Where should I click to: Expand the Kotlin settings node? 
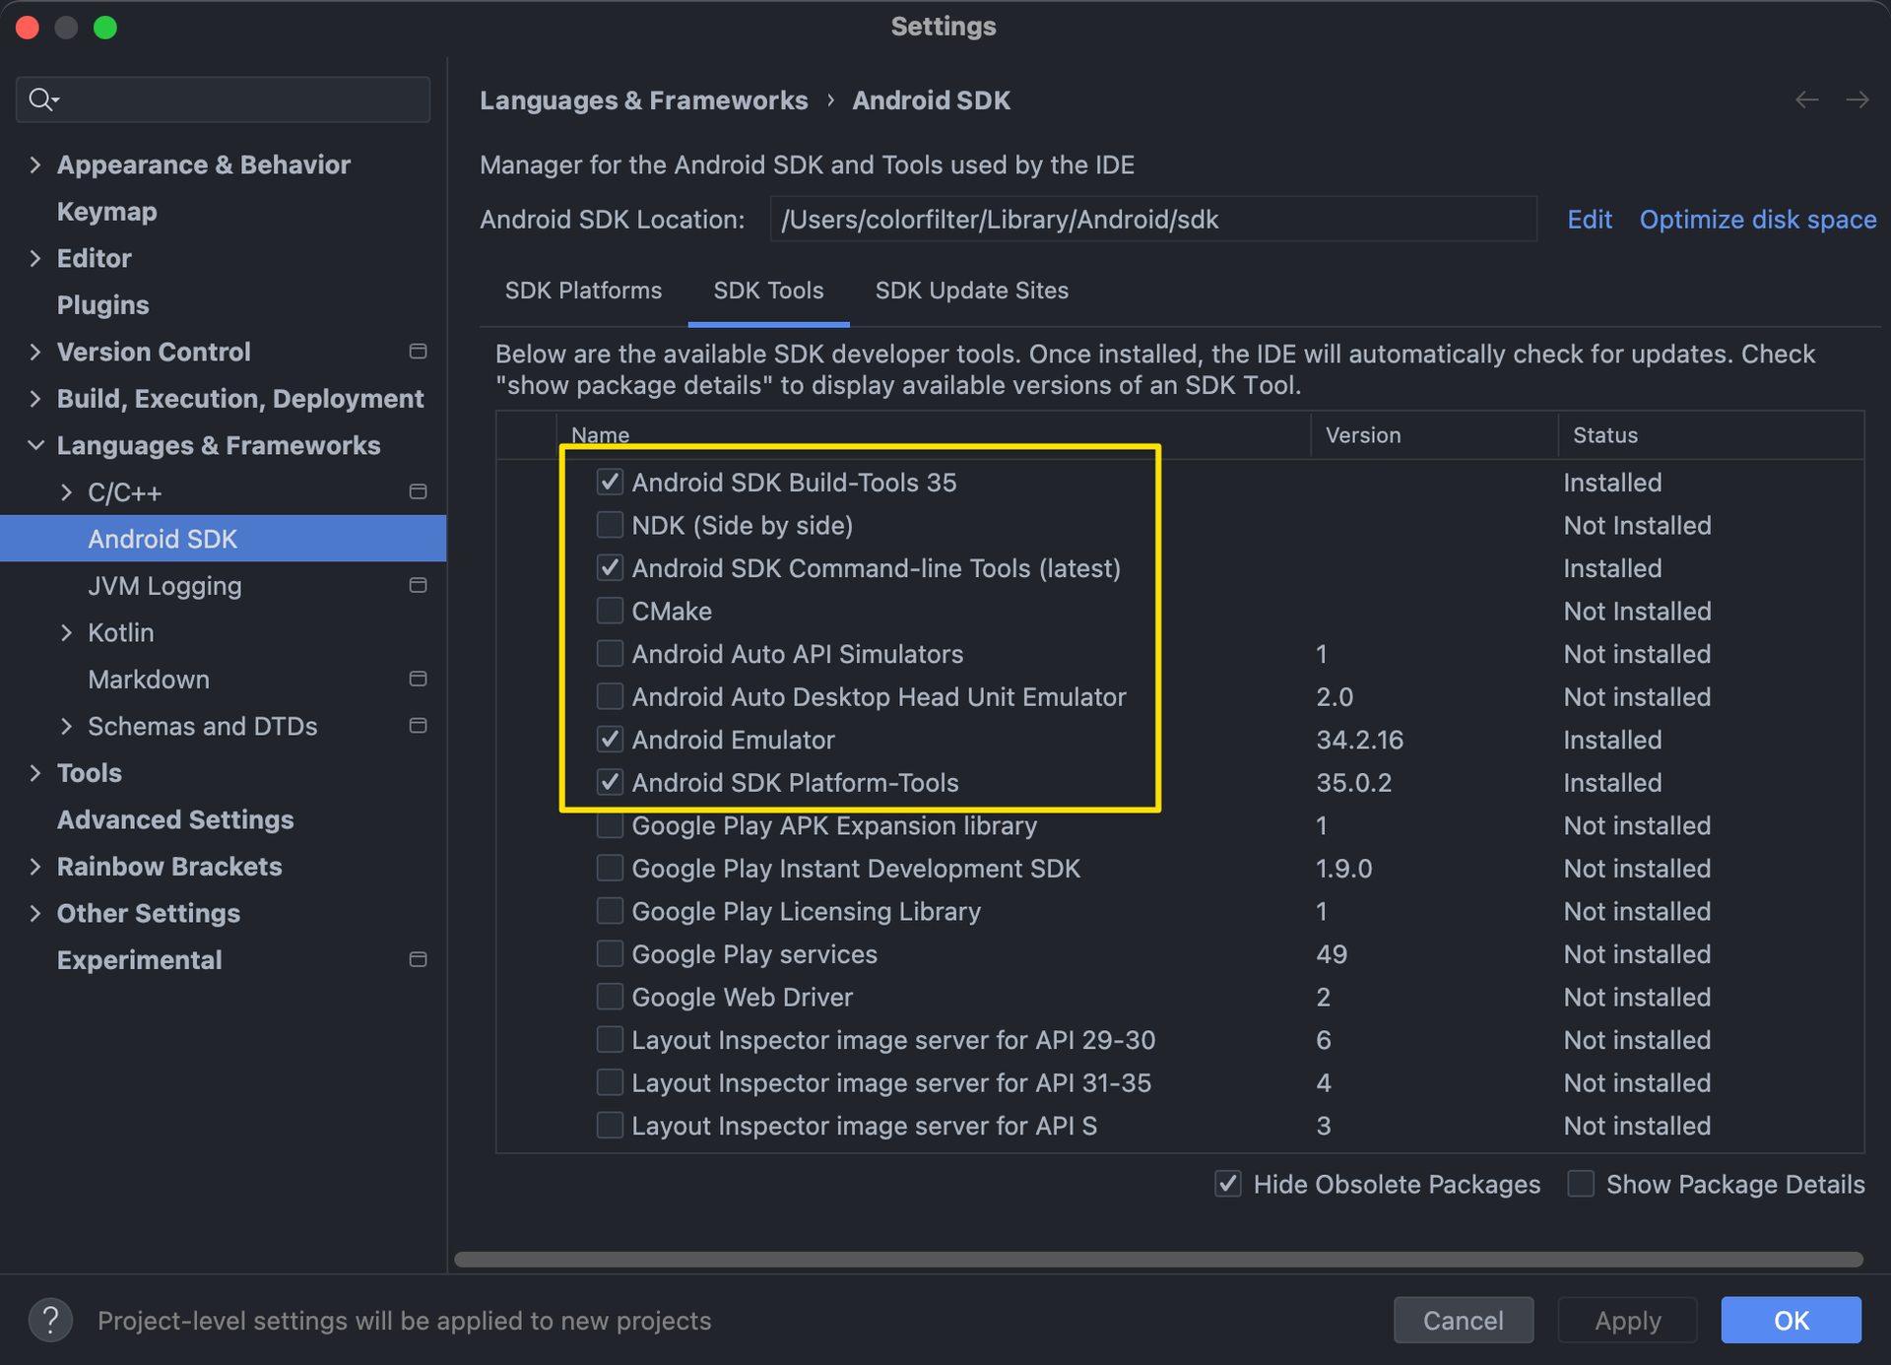[66, 632]
